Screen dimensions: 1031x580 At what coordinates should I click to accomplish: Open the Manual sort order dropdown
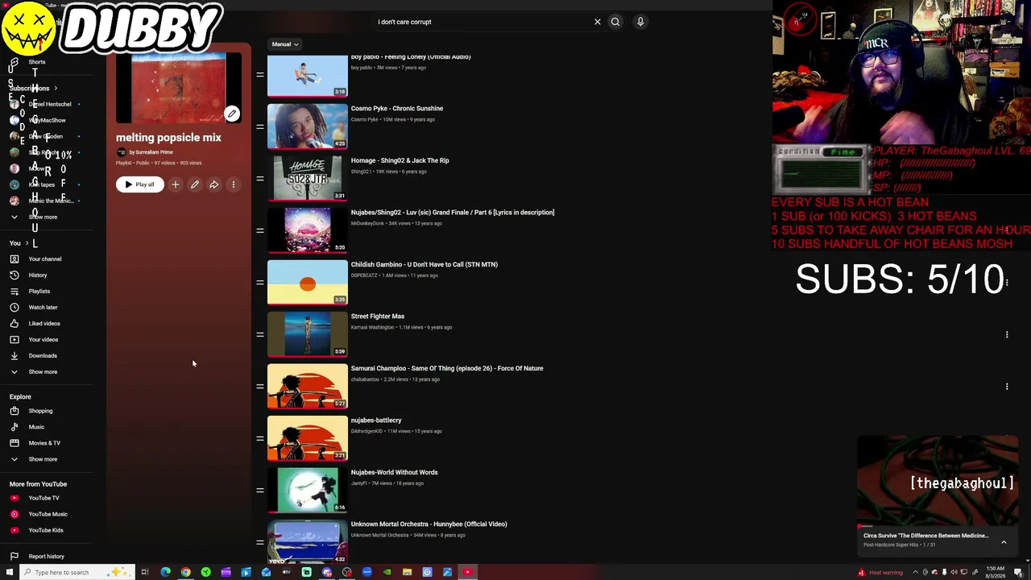point(285,44)
